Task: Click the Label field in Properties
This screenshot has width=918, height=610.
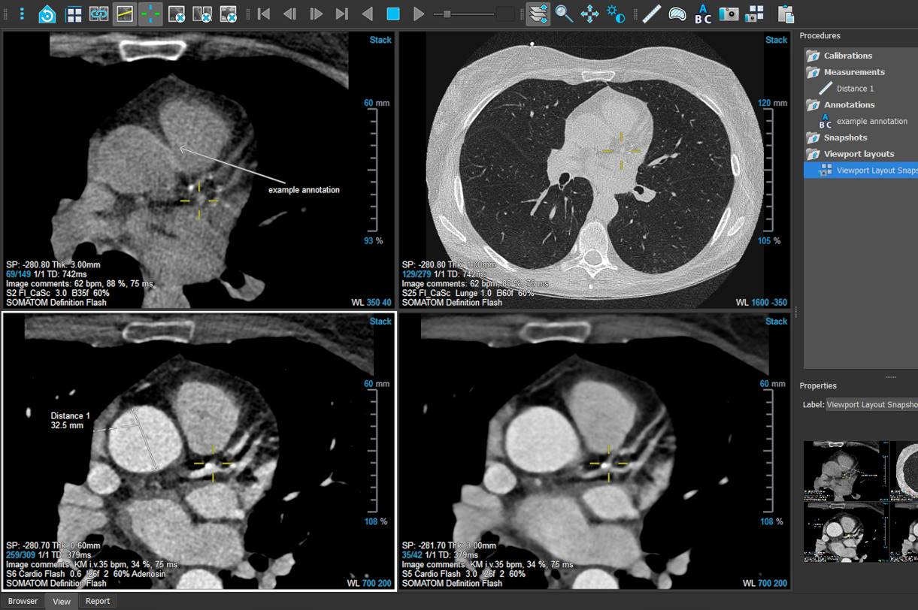Action: click(x=871, y=405)
